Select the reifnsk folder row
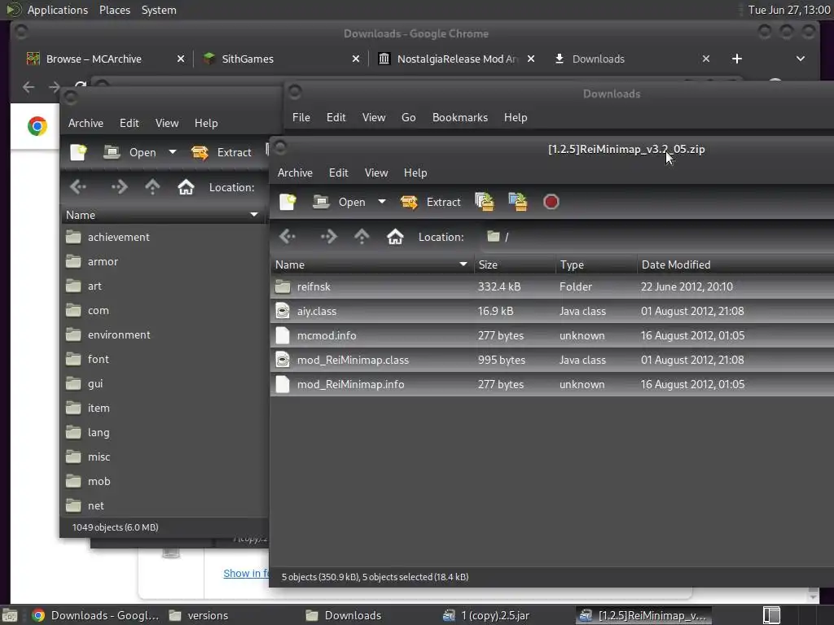The height and width of the screenshot is (625, 834). click(552, 287)
